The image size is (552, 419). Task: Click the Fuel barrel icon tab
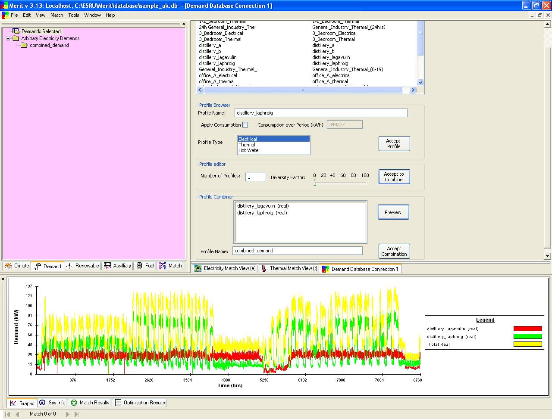(139, 266)
